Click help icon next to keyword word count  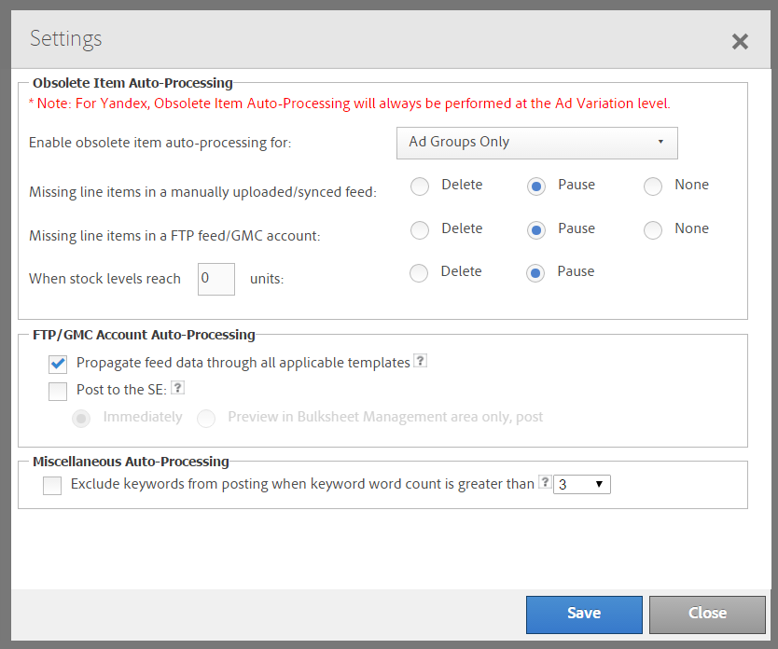545,483
